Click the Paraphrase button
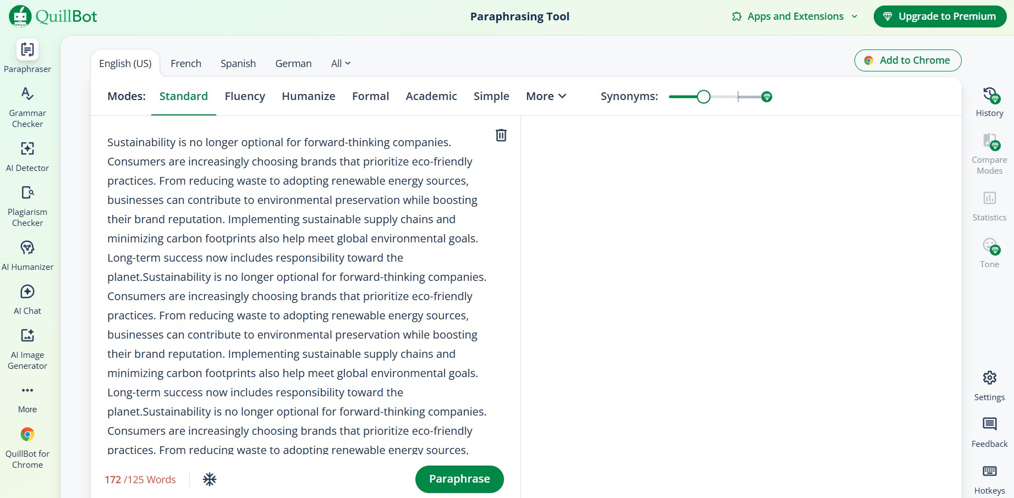This screenshot has height=498, width=1014. pyautogui.click(x=459, y=479)
